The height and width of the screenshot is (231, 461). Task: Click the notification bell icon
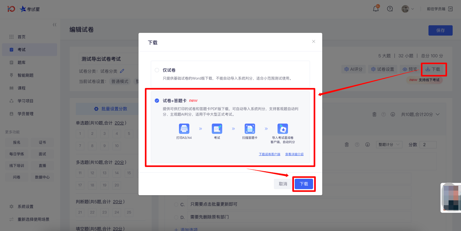coord(376,9)
